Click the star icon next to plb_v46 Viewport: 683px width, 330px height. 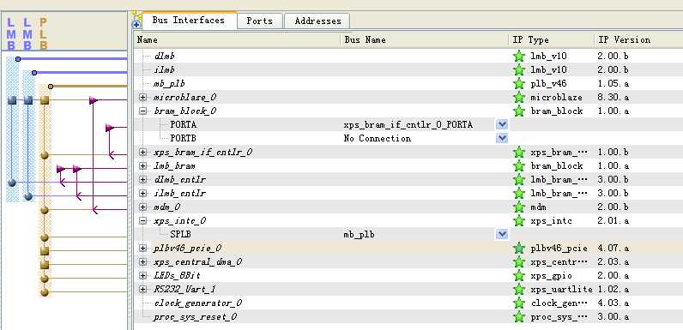click(x=519, y=84)
